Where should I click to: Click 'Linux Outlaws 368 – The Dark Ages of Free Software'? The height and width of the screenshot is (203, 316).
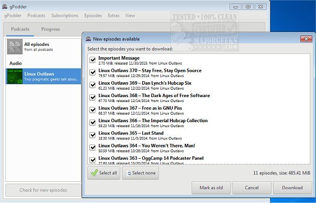point(154,96)
